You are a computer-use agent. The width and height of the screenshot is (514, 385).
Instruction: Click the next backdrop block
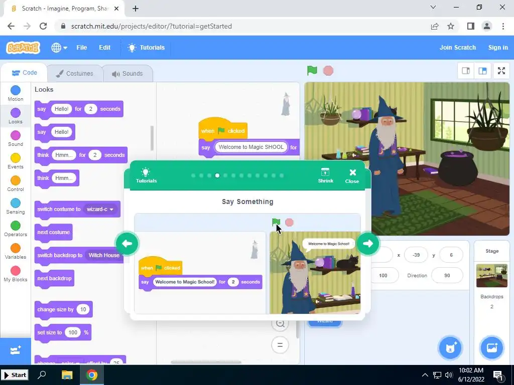[54, 278]
